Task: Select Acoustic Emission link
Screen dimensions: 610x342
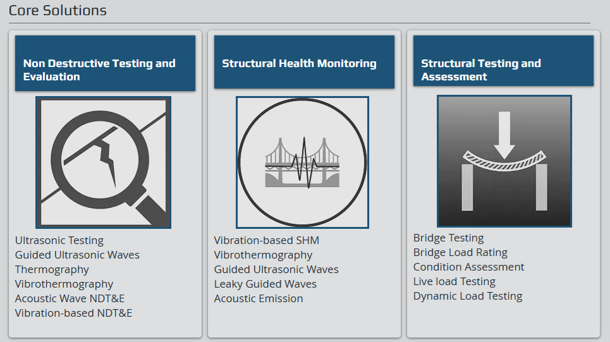Action: (x=259, y=298)
